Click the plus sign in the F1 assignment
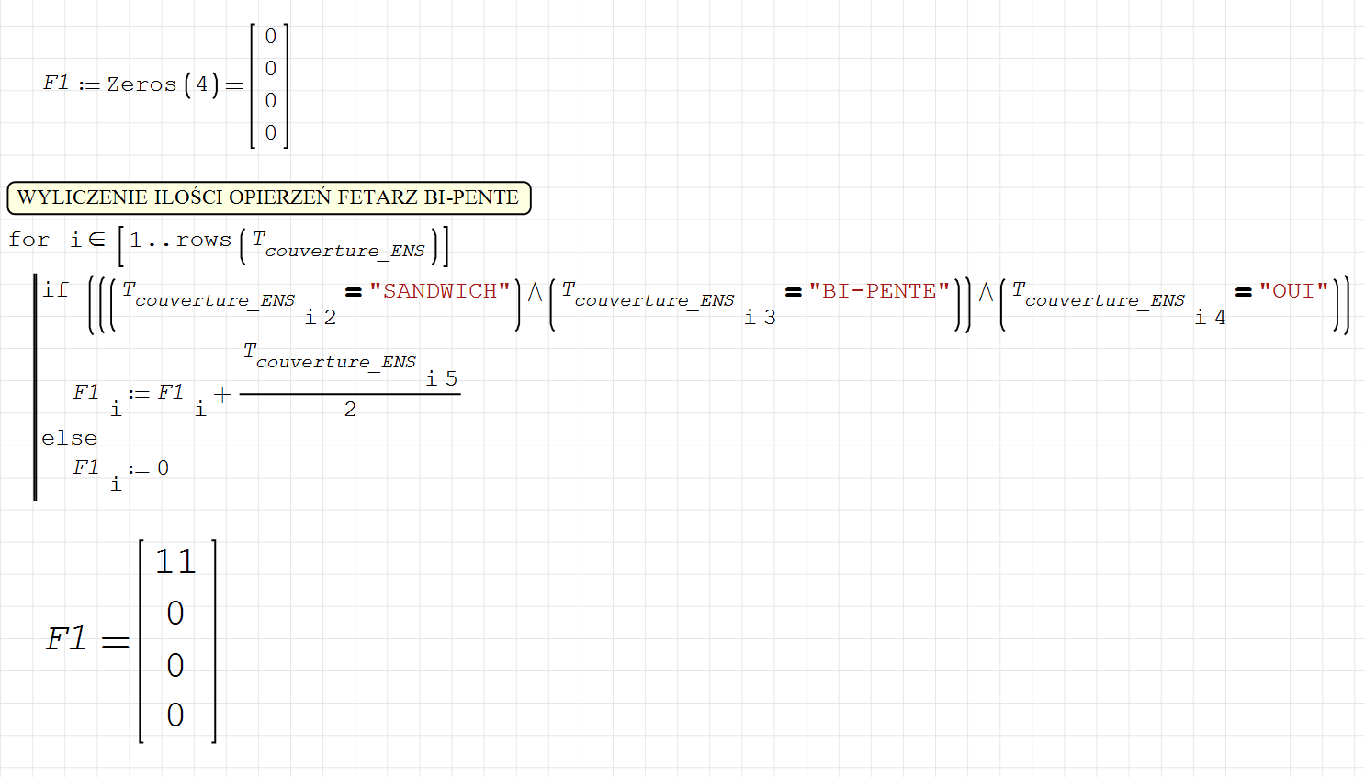This screenshot has width=1365, height=777. tap(222, 394)
